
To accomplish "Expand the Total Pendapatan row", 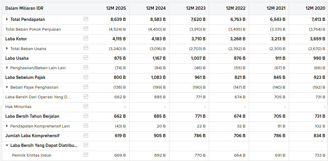I will [7, 19].
